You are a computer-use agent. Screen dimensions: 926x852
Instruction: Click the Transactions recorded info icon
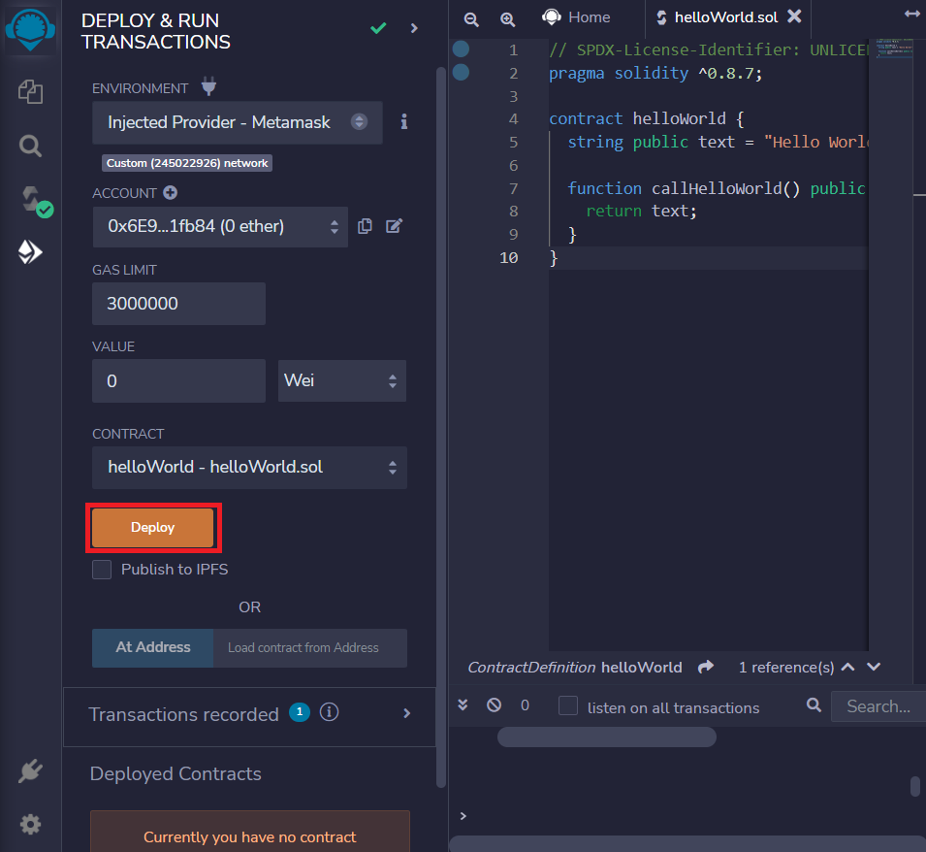(x=329, y=712)
